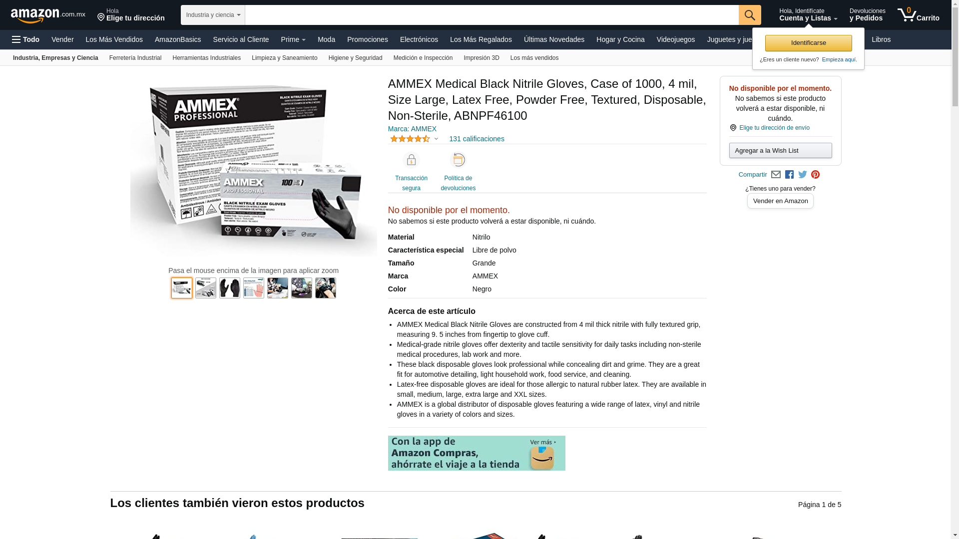Share product on Facebook icon

pyautogui.click(x=789, y=175)
